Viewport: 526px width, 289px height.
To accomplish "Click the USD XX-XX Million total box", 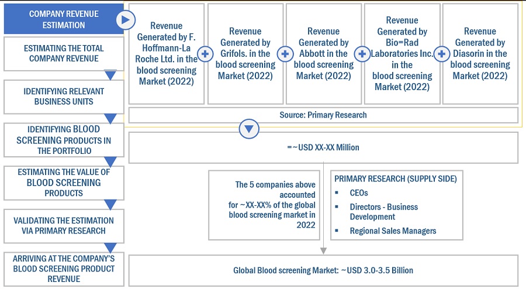I will pos(323,147).
